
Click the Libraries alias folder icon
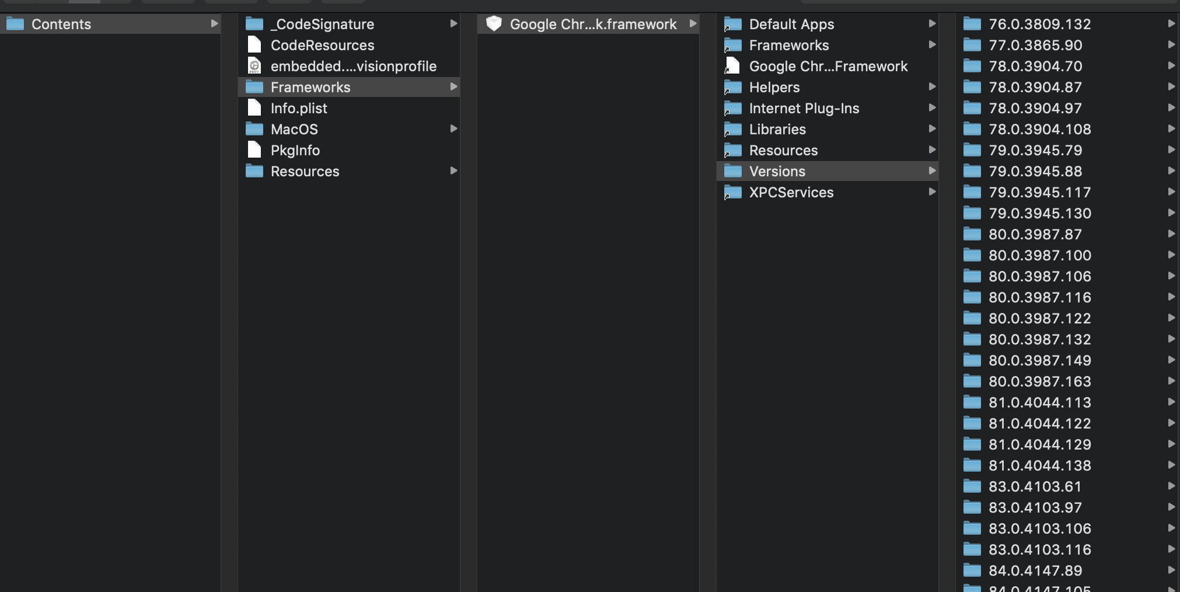732,129
